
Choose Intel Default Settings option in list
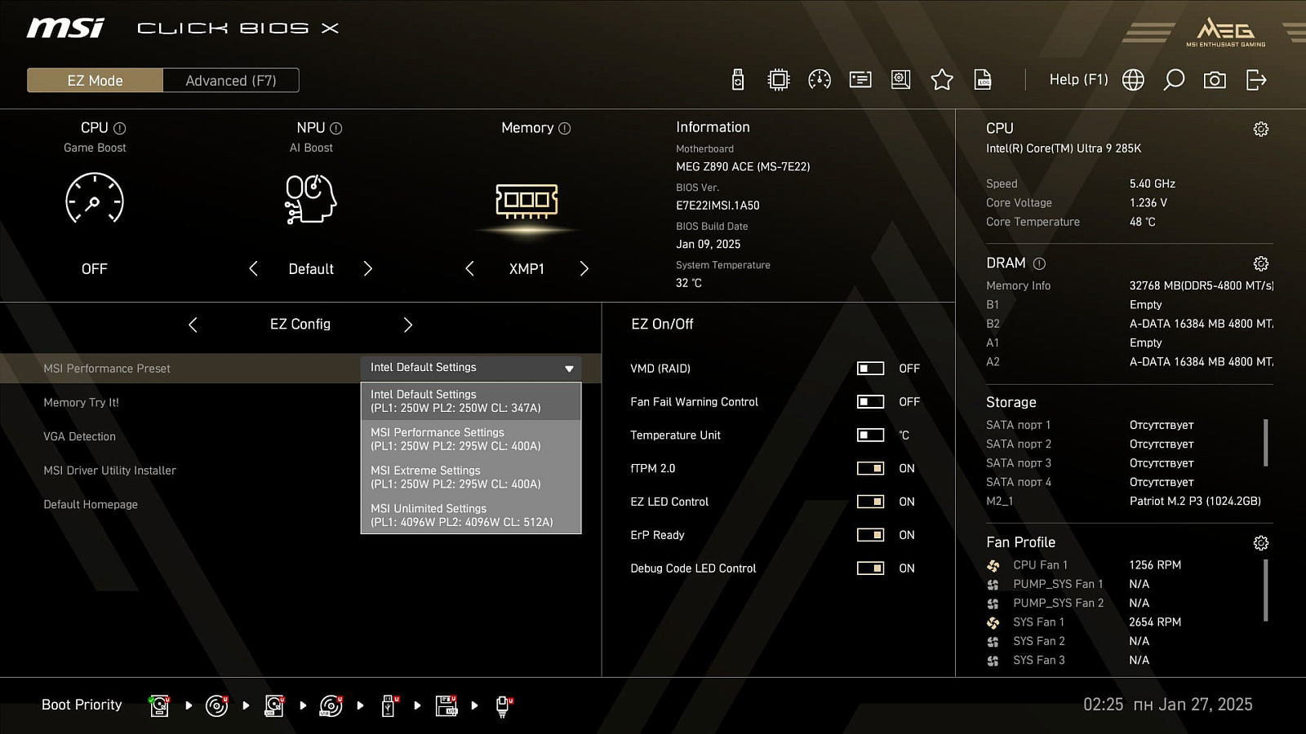click(471, 401)
